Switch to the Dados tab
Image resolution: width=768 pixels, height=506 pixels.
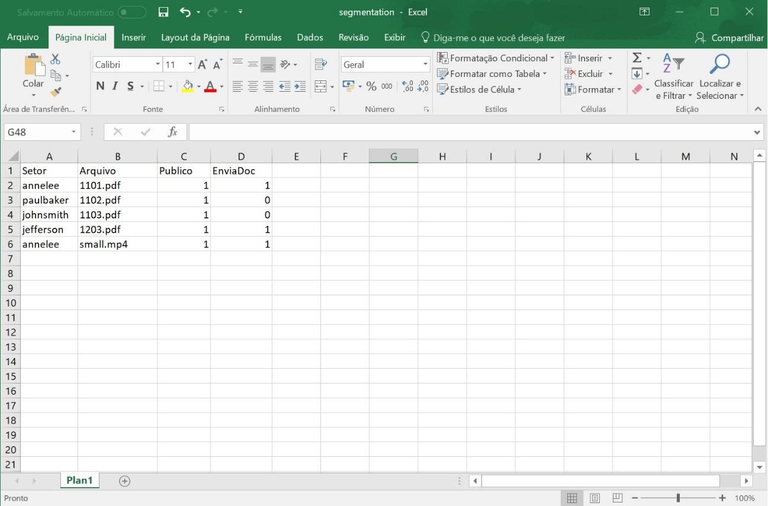(310, 37)
